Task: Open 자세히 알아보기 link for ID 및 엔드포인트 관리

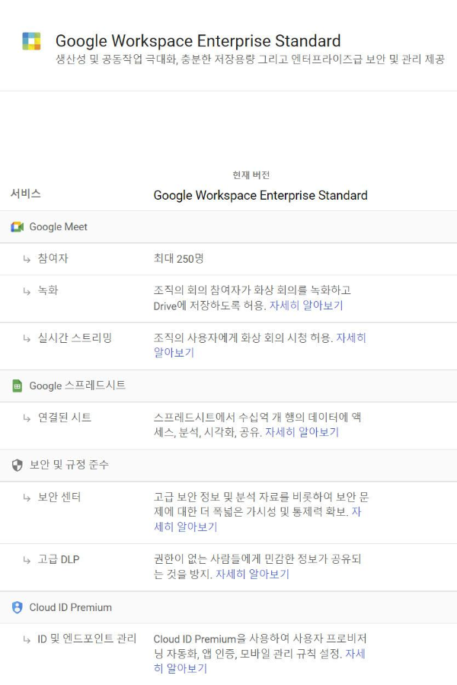Action: (180, 668)
